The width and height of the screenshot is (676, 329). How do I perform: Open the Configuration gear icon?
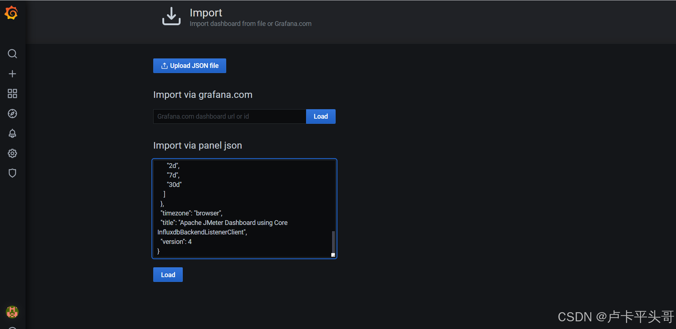pos(12,153)
